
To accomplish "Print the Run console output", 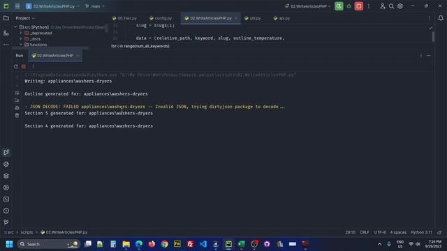I will [x=17, y=108].
